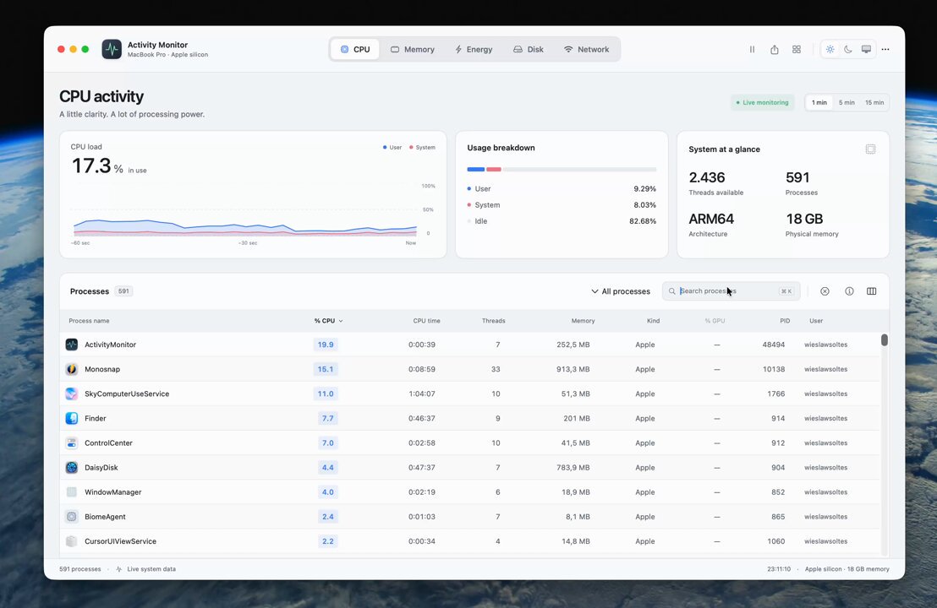Screen dimensions: 937x608
Task: Click the CPU load history graph
Action: pyautogui.click(x=244, y=210)
